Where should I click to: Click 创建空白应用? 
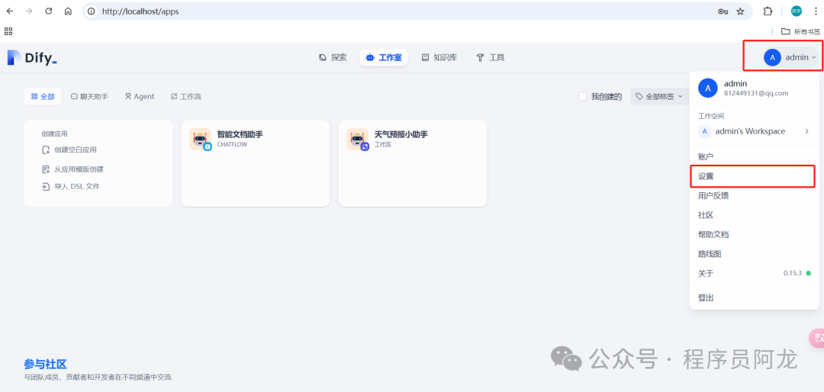(x=69, y=149)
